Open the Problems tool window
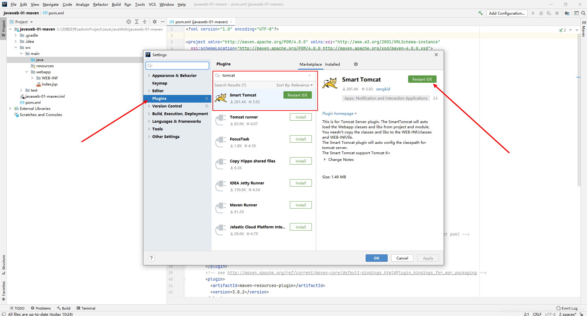Screen dimensions: 587x316 coord(41,308)
